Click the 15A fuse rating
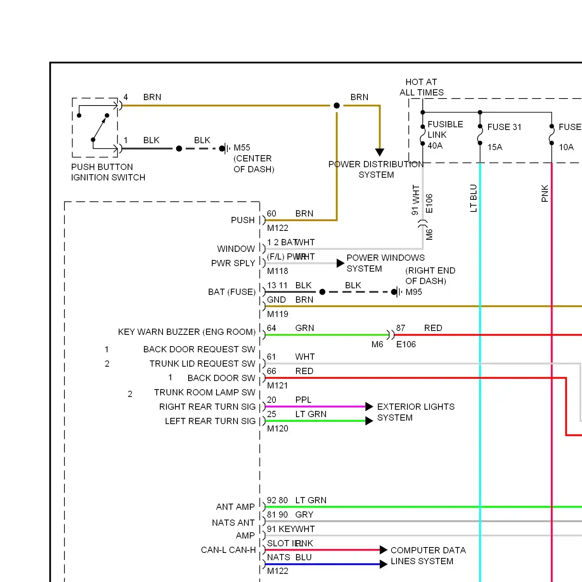This screenshot has height=582, width=582. tap(495, 147)
